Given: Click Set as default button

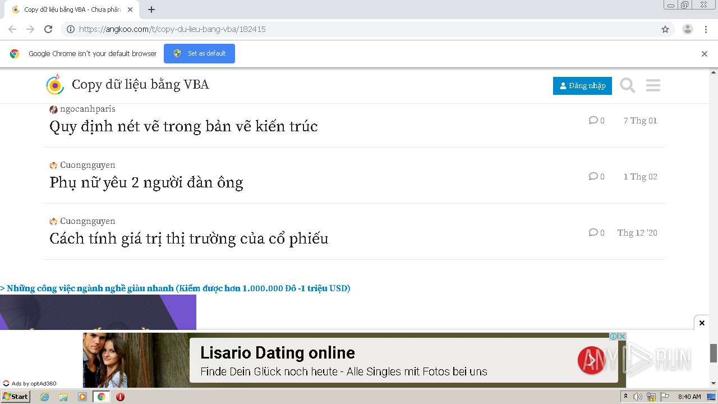Looking at the screenshot, I should (x=199, y=53).
